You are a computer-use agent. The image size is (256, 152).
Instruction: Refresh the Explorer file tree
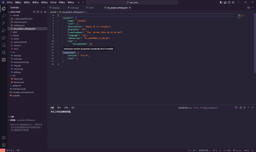tap(42, 12)
